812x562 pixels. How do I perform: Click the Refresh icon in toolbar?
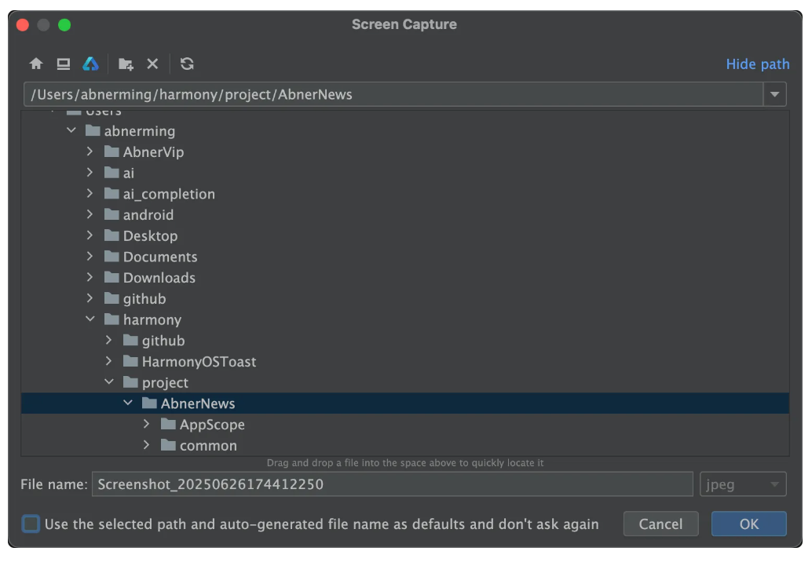(187, 64)
